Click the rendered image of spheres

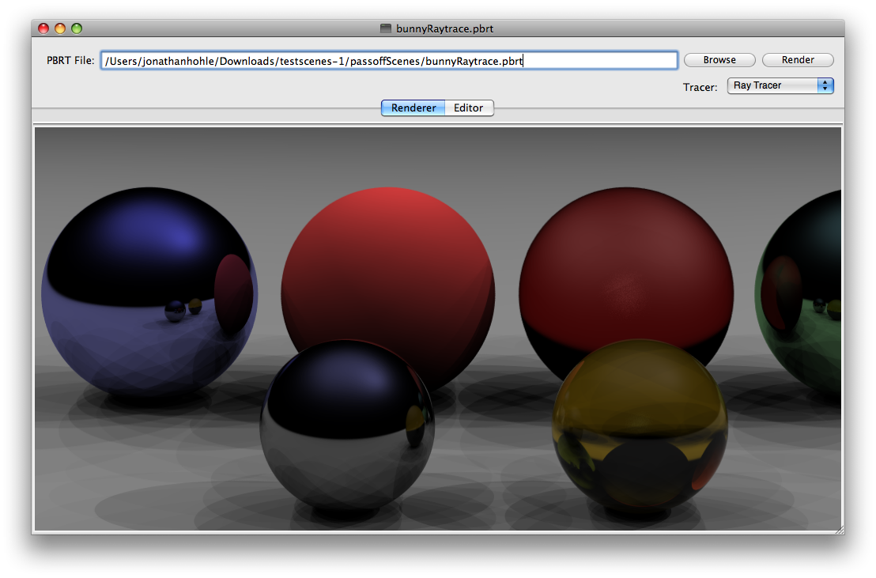pyautogui.click(x=438, y=329)
